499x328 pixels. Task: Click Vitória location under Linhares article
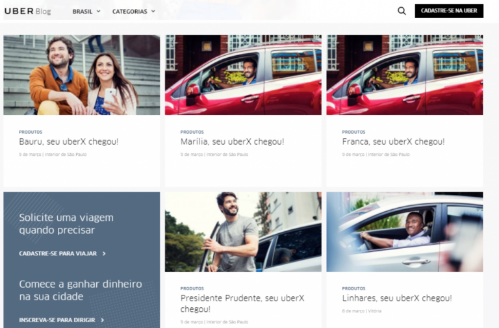click(x=374, y=311)
